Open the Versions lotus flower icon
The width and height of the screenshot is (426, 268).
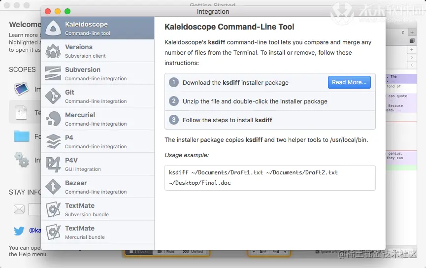click(x=53, y=51)
